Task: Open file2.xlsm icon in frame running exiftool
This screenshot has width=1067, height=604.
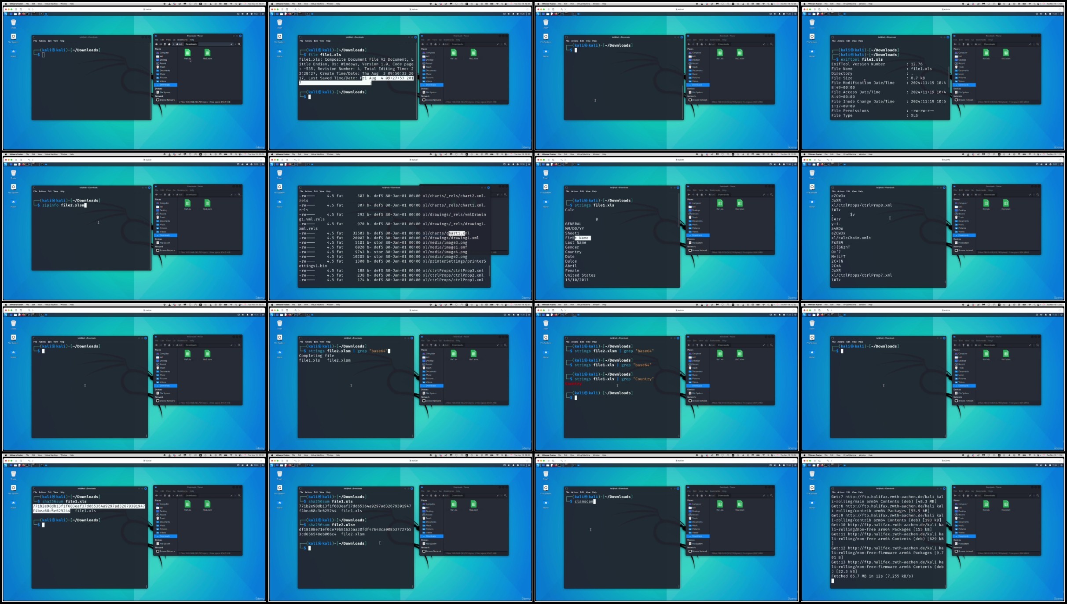Action: [x=1006, y=53]
